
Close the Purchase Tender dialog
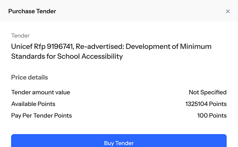coord(228,11)
